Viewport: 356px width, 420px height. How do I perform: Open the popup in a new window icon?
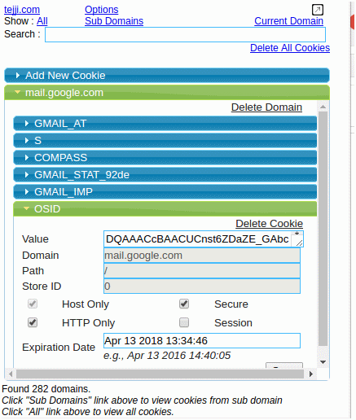click(x=317, y=10)
